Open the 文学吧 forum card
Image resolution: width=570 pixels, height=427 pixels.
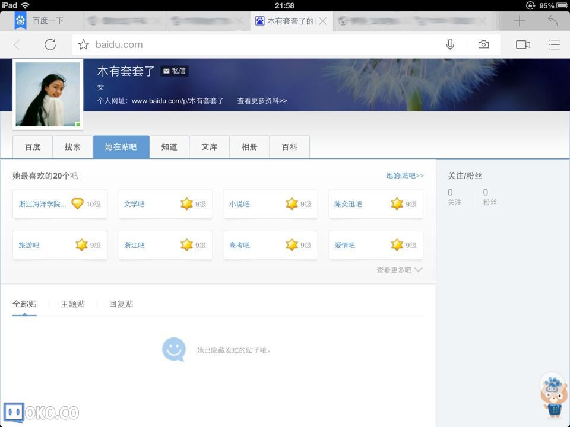[x=165, y=204]
